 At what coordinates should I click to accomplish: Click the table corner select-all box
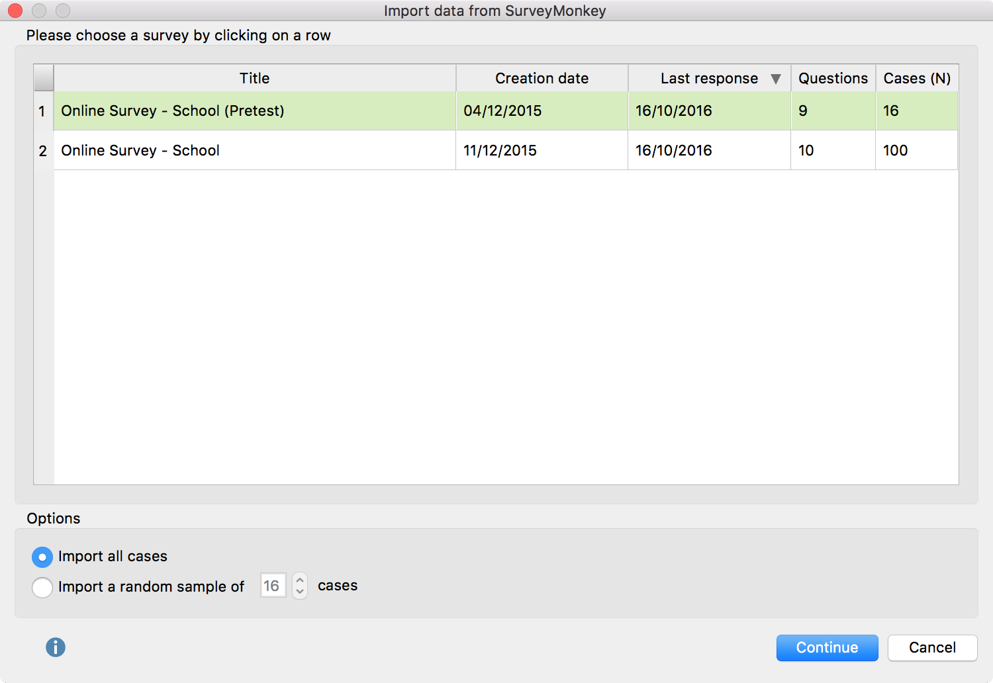click(44, 78)
